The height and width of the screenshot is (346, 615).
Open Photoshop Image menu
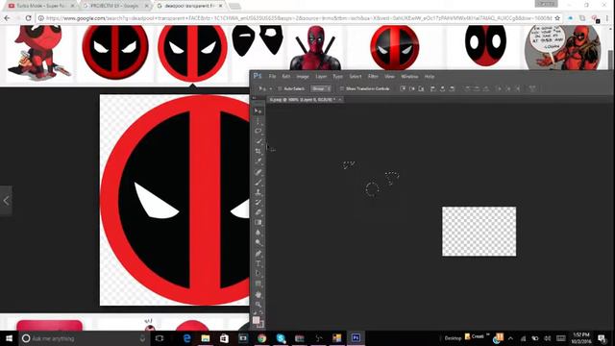click(x=303, y=77)
